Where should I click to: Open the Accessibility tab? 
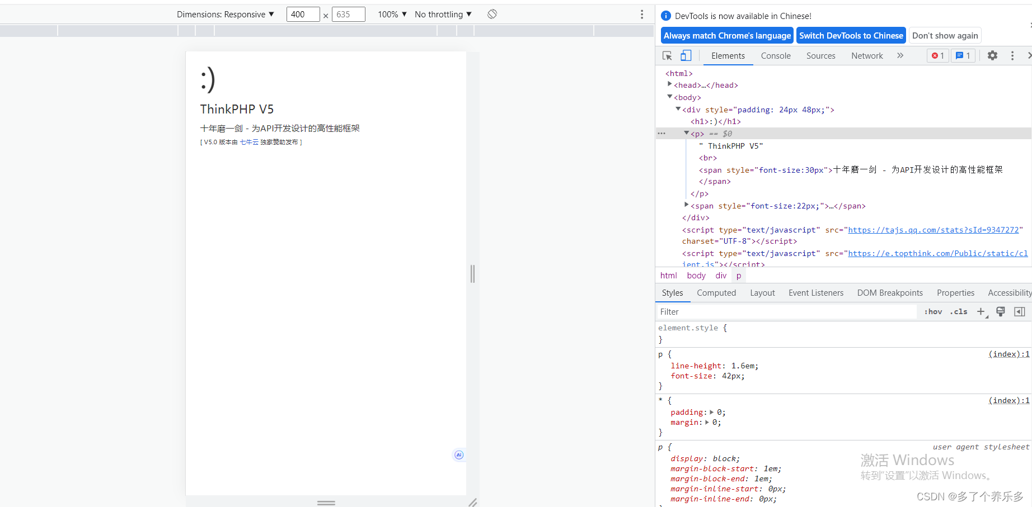click(x=1009, y=293)
